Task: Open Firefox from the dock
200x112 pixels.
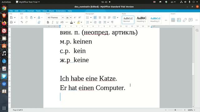Action: (x=4, y=23)
